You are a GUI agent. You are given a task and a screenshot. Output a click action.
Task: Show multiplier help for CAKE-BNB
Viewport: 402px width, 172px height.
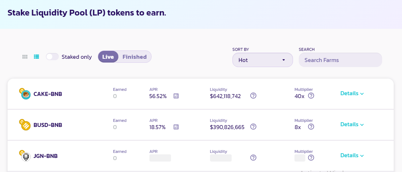(311, 96)
